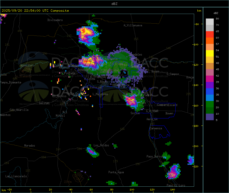The height and width of the screenshot is (193, 229).
Task: Select the 80 dBZ light gray swatch
Action: tap(210, 22)
